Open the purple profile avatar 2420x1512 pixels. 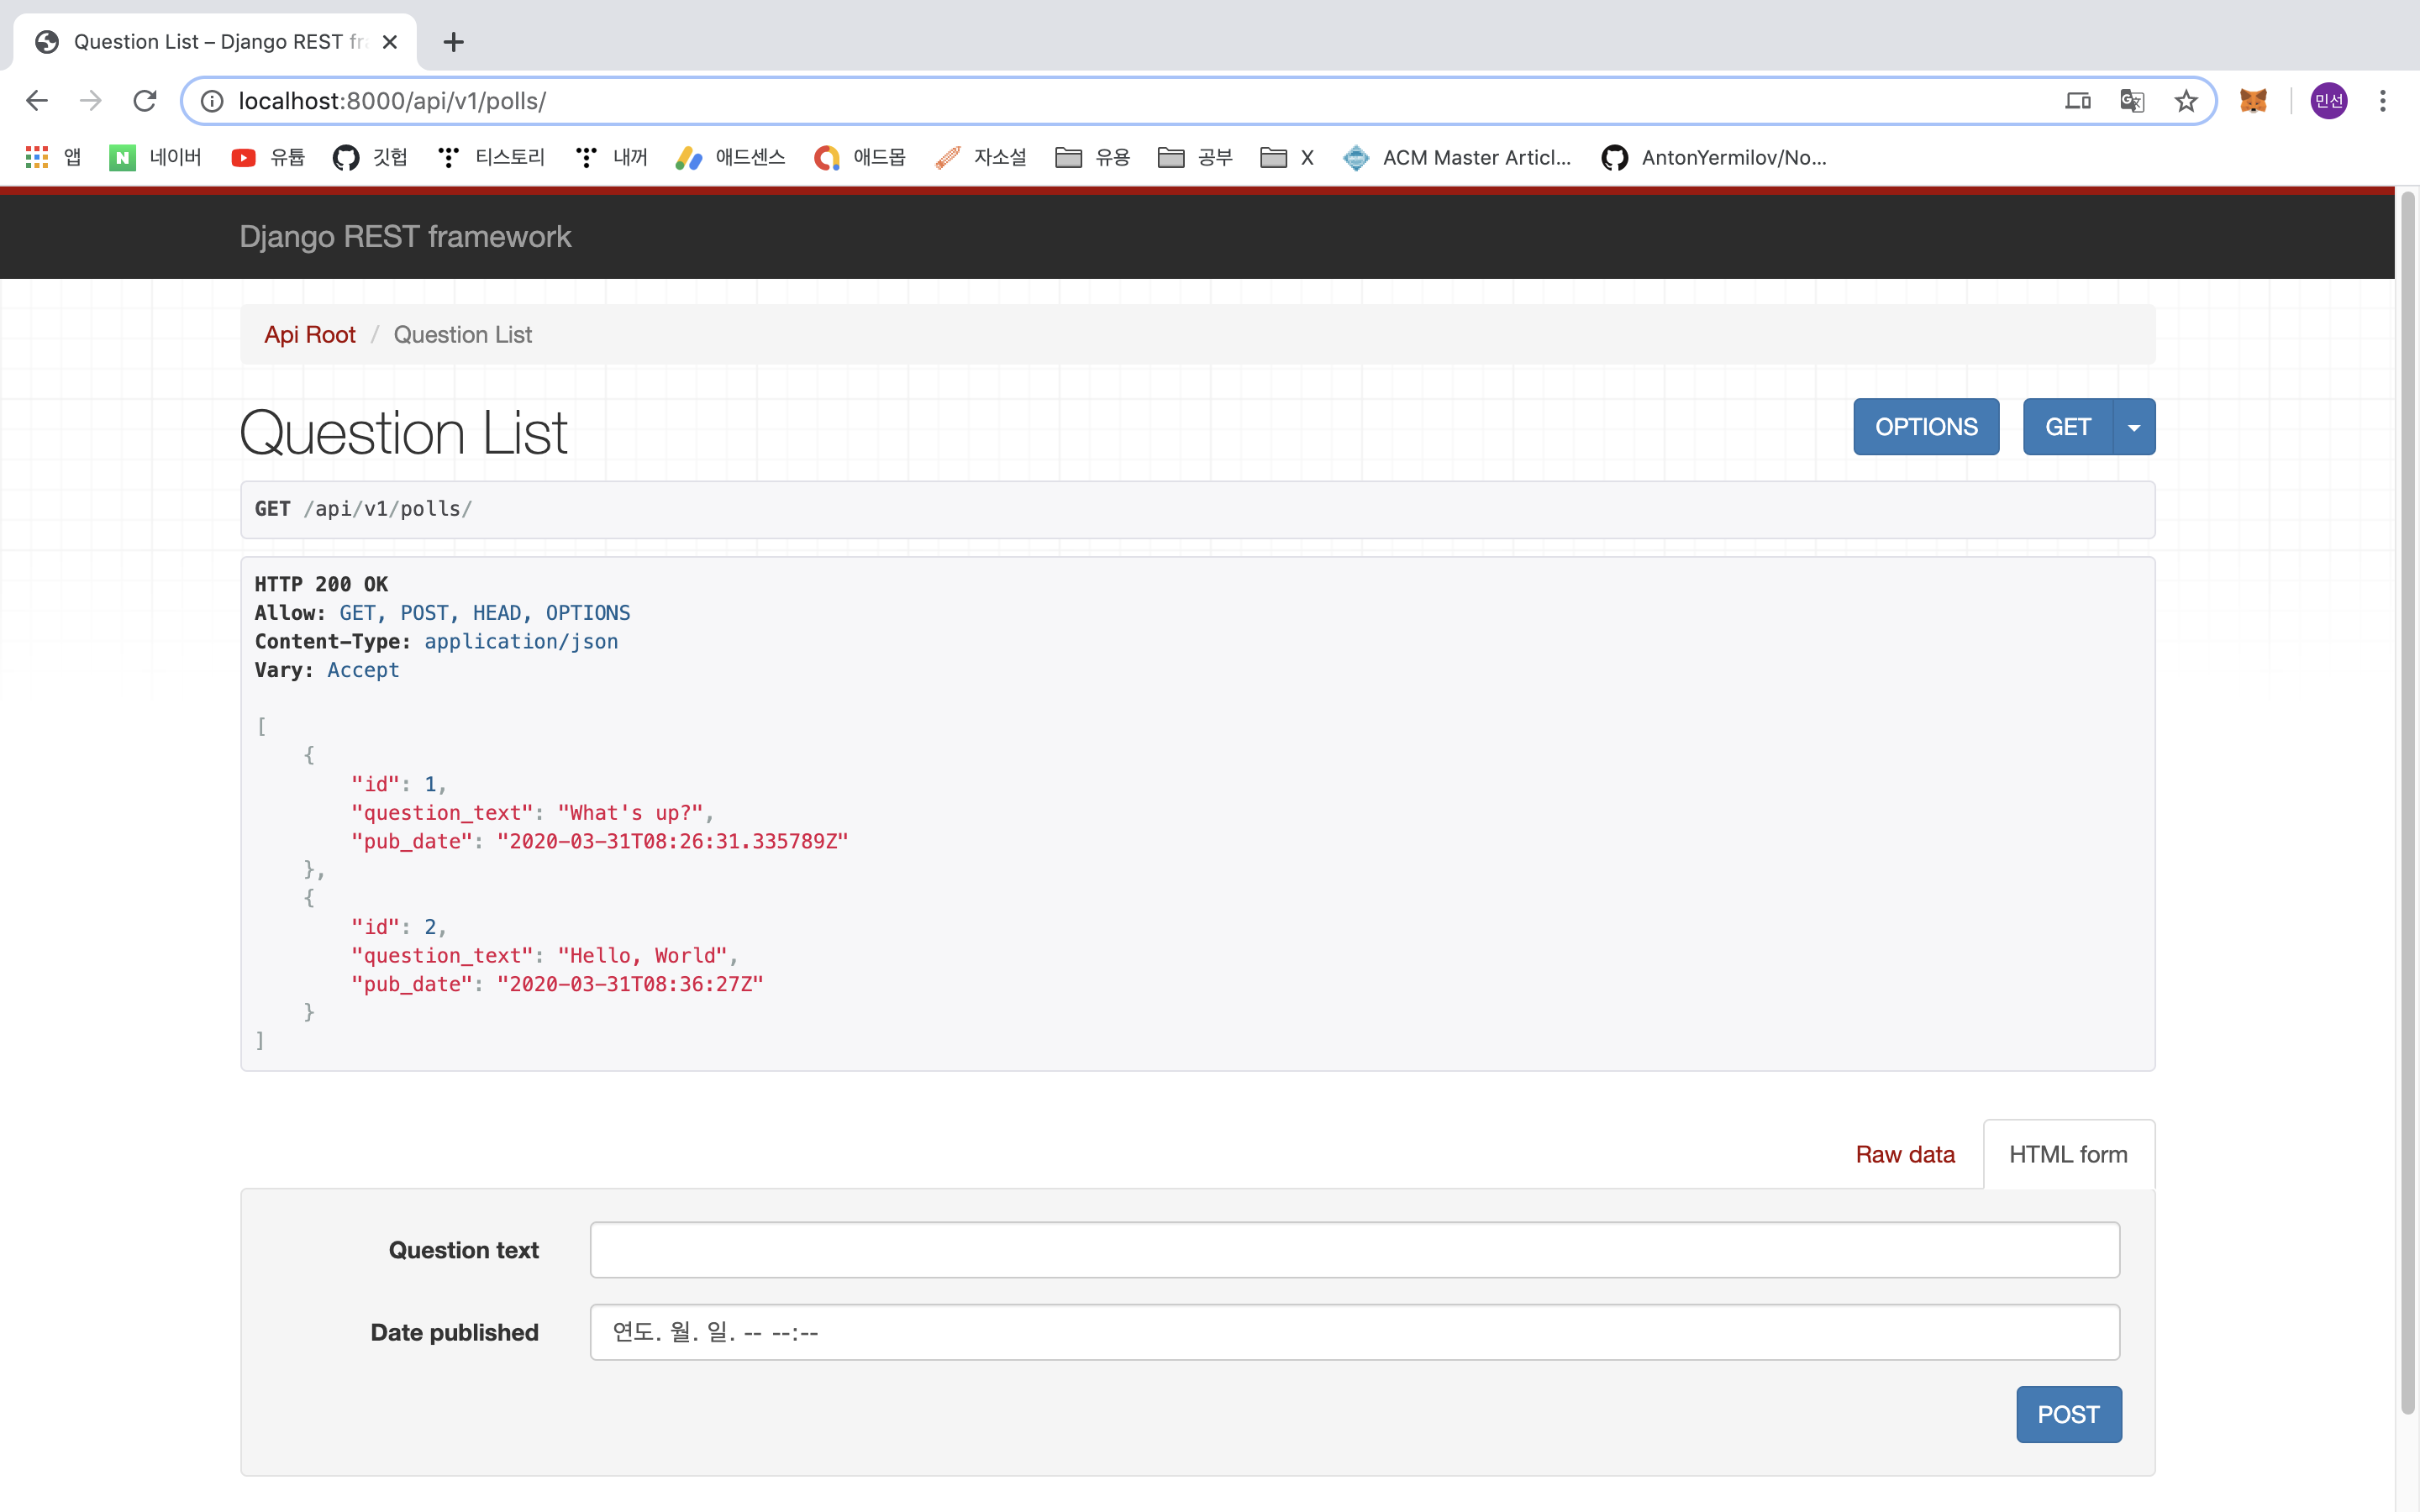2329,101
